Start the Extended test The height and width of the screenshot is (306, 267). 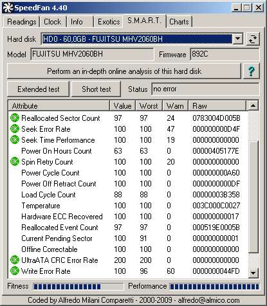pos(38,89)
